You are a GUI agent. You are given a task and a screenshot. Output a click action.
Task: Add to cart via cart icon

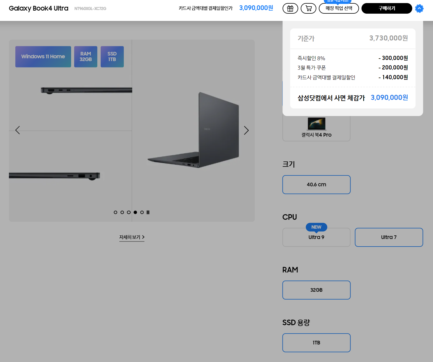click(x=308, y=8)
